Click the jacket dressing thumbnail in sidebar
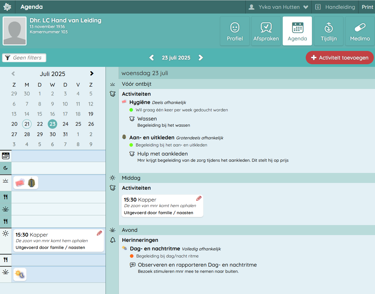The image size is (375, 294). click(x=32, y=183)
